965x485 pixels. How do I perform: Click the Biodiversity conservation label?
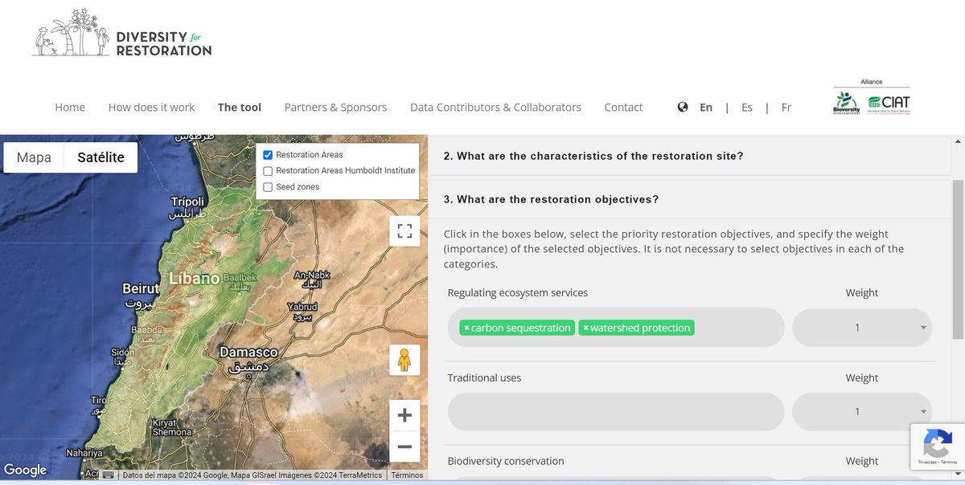point(506,461)
